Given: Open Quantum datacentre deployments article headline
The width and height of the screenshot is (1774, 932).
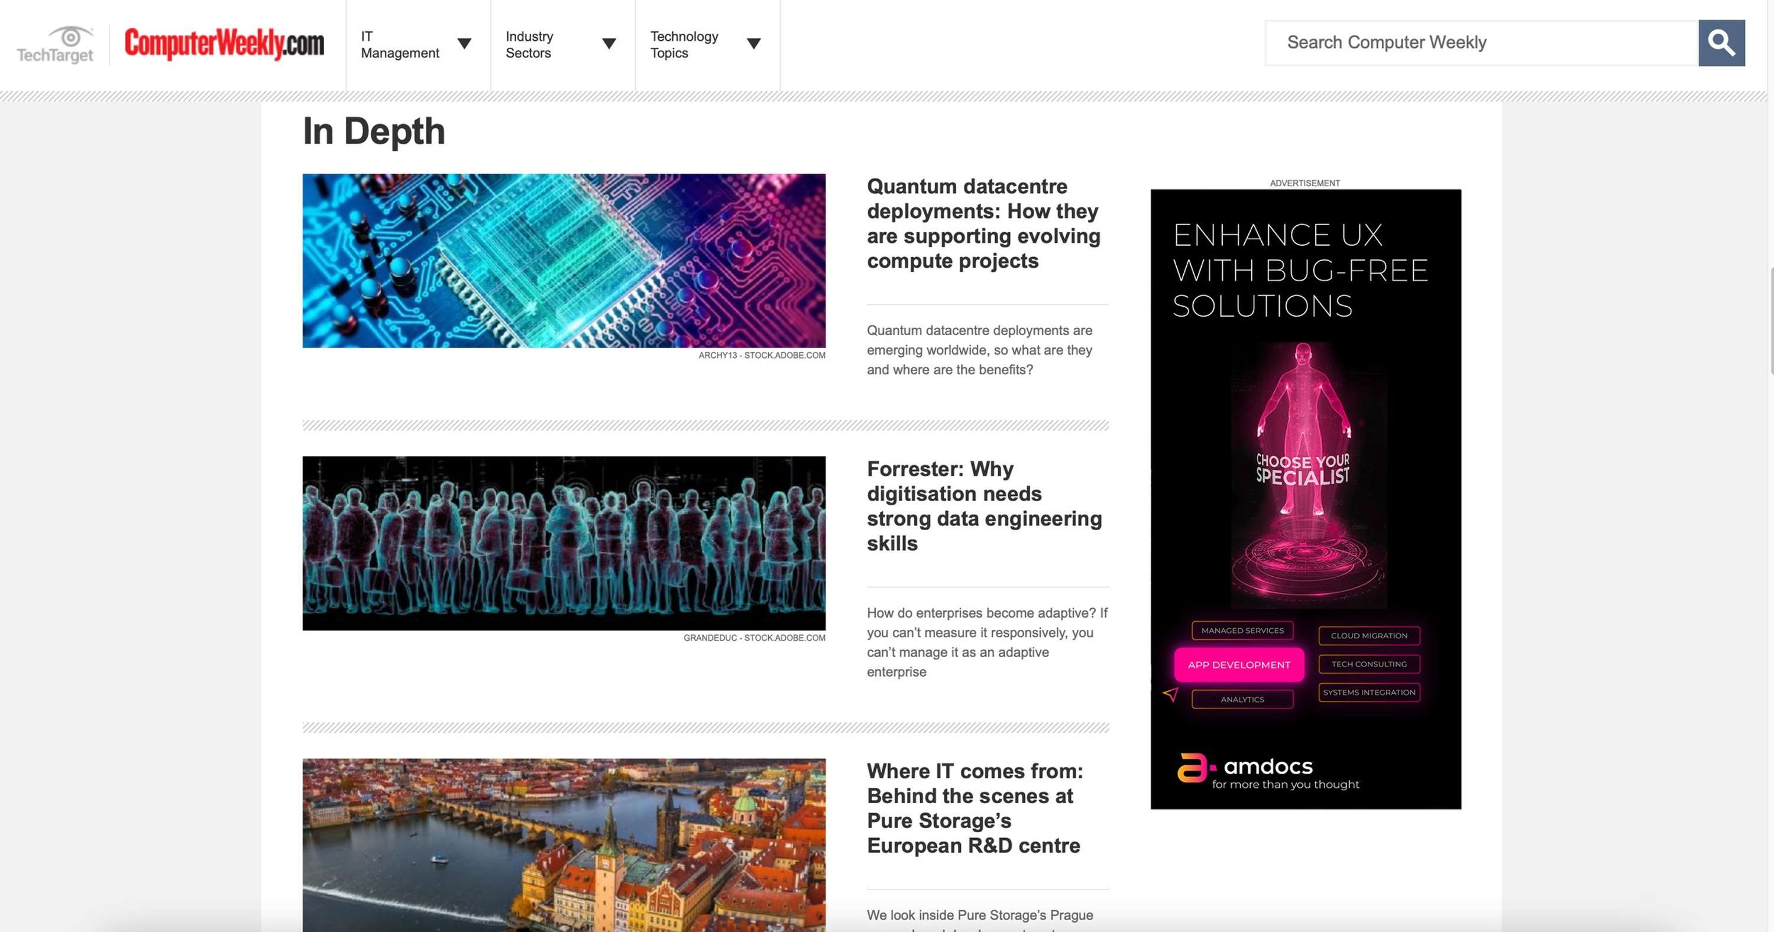Looking at the screenshot, I should click(x=984, y=224).
